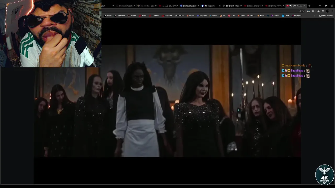335x188 pixels.
Task: Open the Claude bookmark
Action: [x=190, y=16]
